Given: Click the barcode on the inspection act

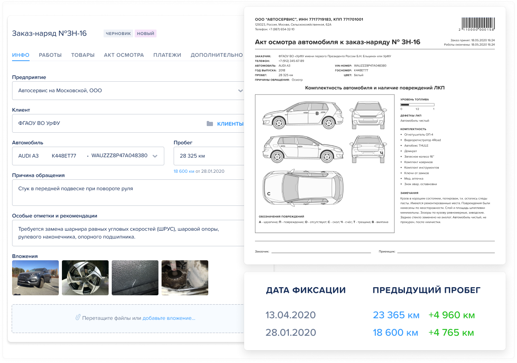Looking at the screenshot, I should pos(478,24).
